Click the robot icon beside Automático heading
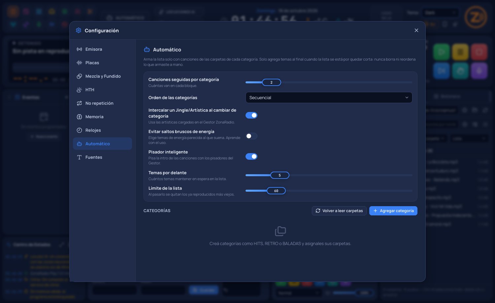The height and width of the screenshot is (303, 495). [x=147, y=49]
